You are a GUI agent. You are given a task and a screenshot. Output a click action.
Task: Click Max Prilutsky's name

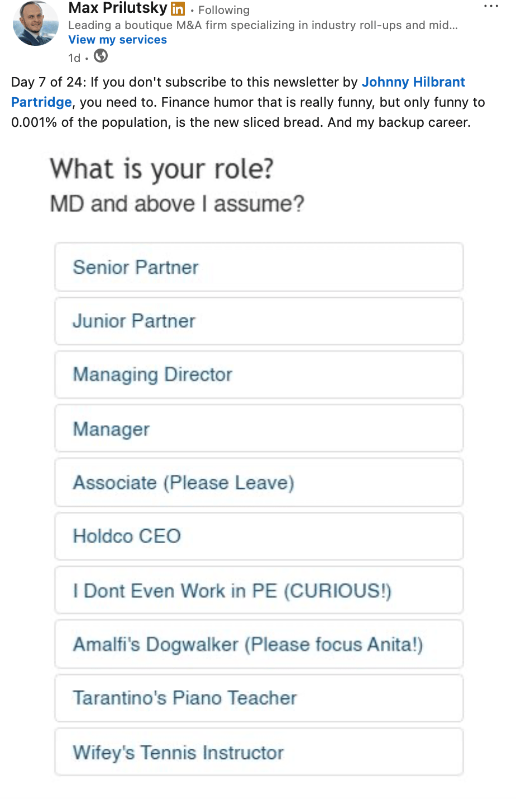[117, 8]
